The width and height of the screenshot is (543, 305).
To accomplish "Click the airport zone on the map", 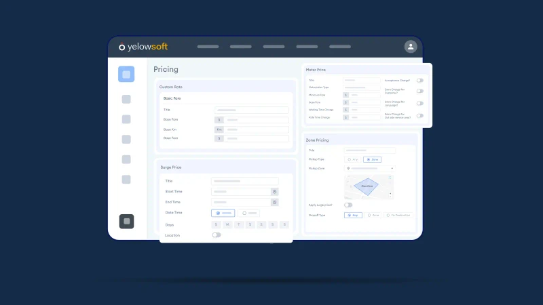I will (367, 185).
